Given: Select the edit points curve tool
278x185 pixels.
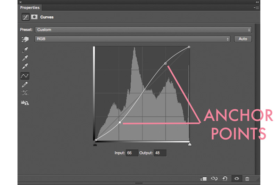Looking at the screenshot, I should click(25, 76).
